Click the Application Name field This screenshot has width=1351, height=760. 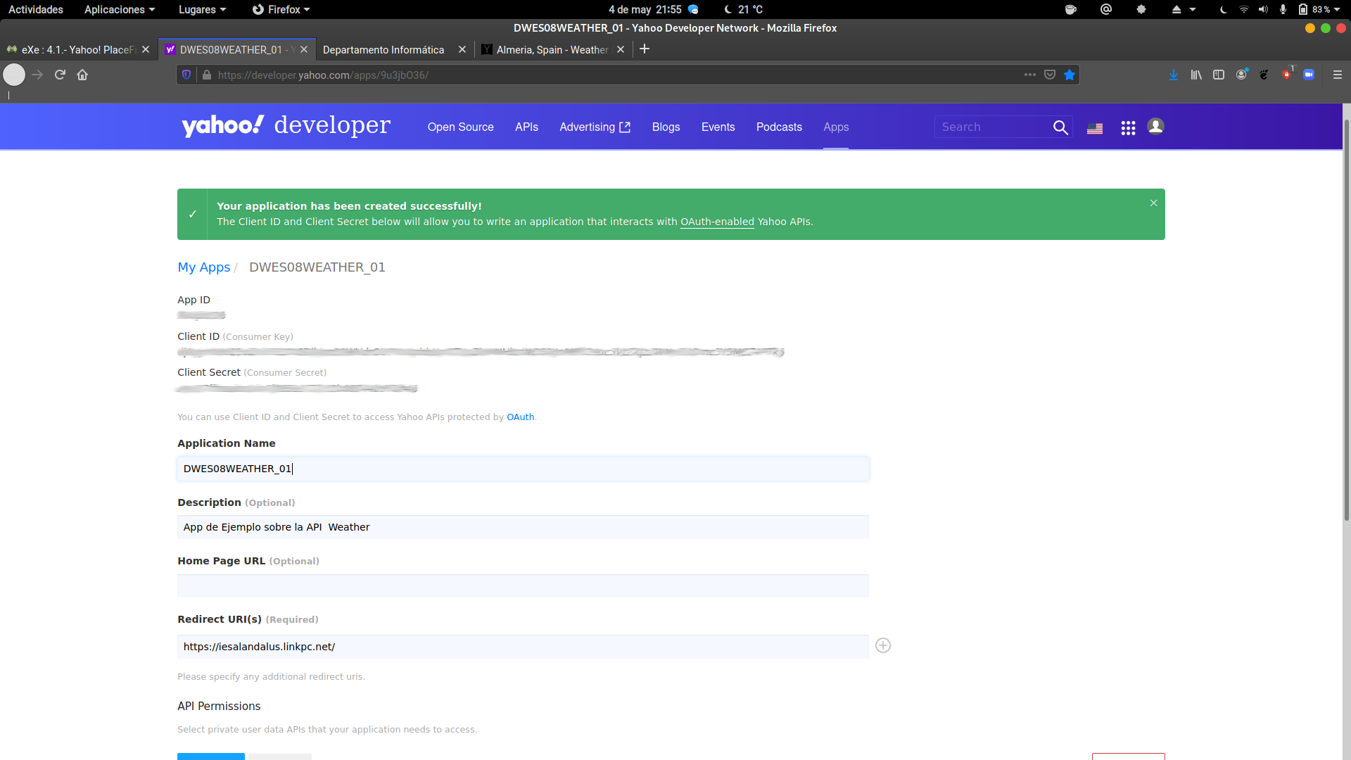click(x=523, y=469)
